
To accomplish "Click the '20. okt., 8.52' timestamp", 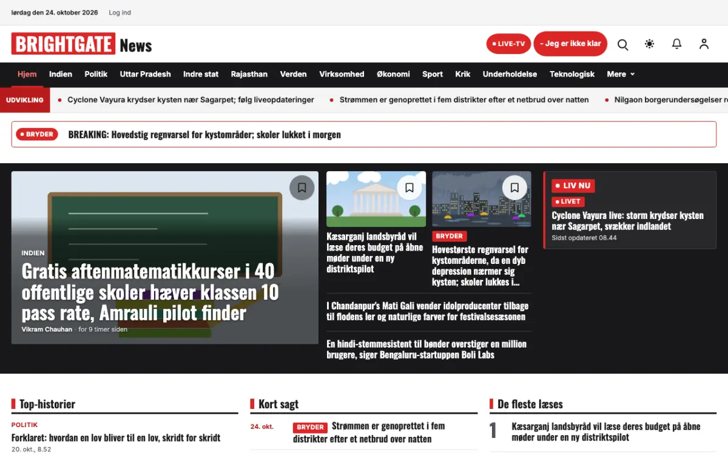I will click(x=31, y=450).
